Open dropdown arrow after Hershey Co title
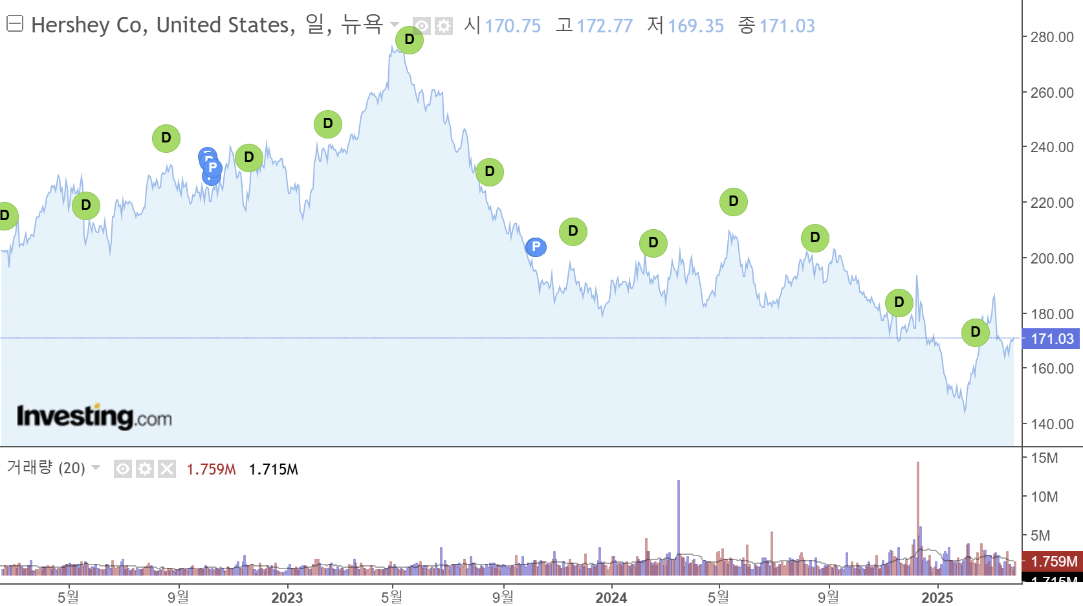The width and height of the screenshot is (1083, 606). [x=395, y=25]
